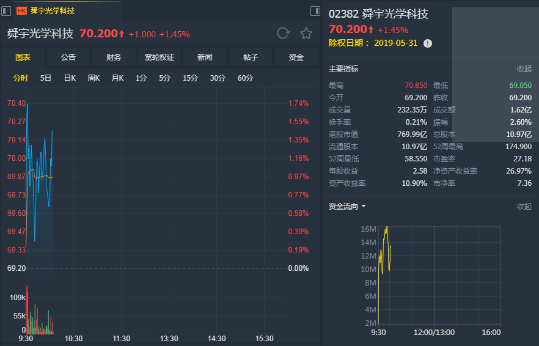This screenshot has height=346, width=539.
Task: Open the 窝轮权证 warrants tab
Action: coord(159,57)
